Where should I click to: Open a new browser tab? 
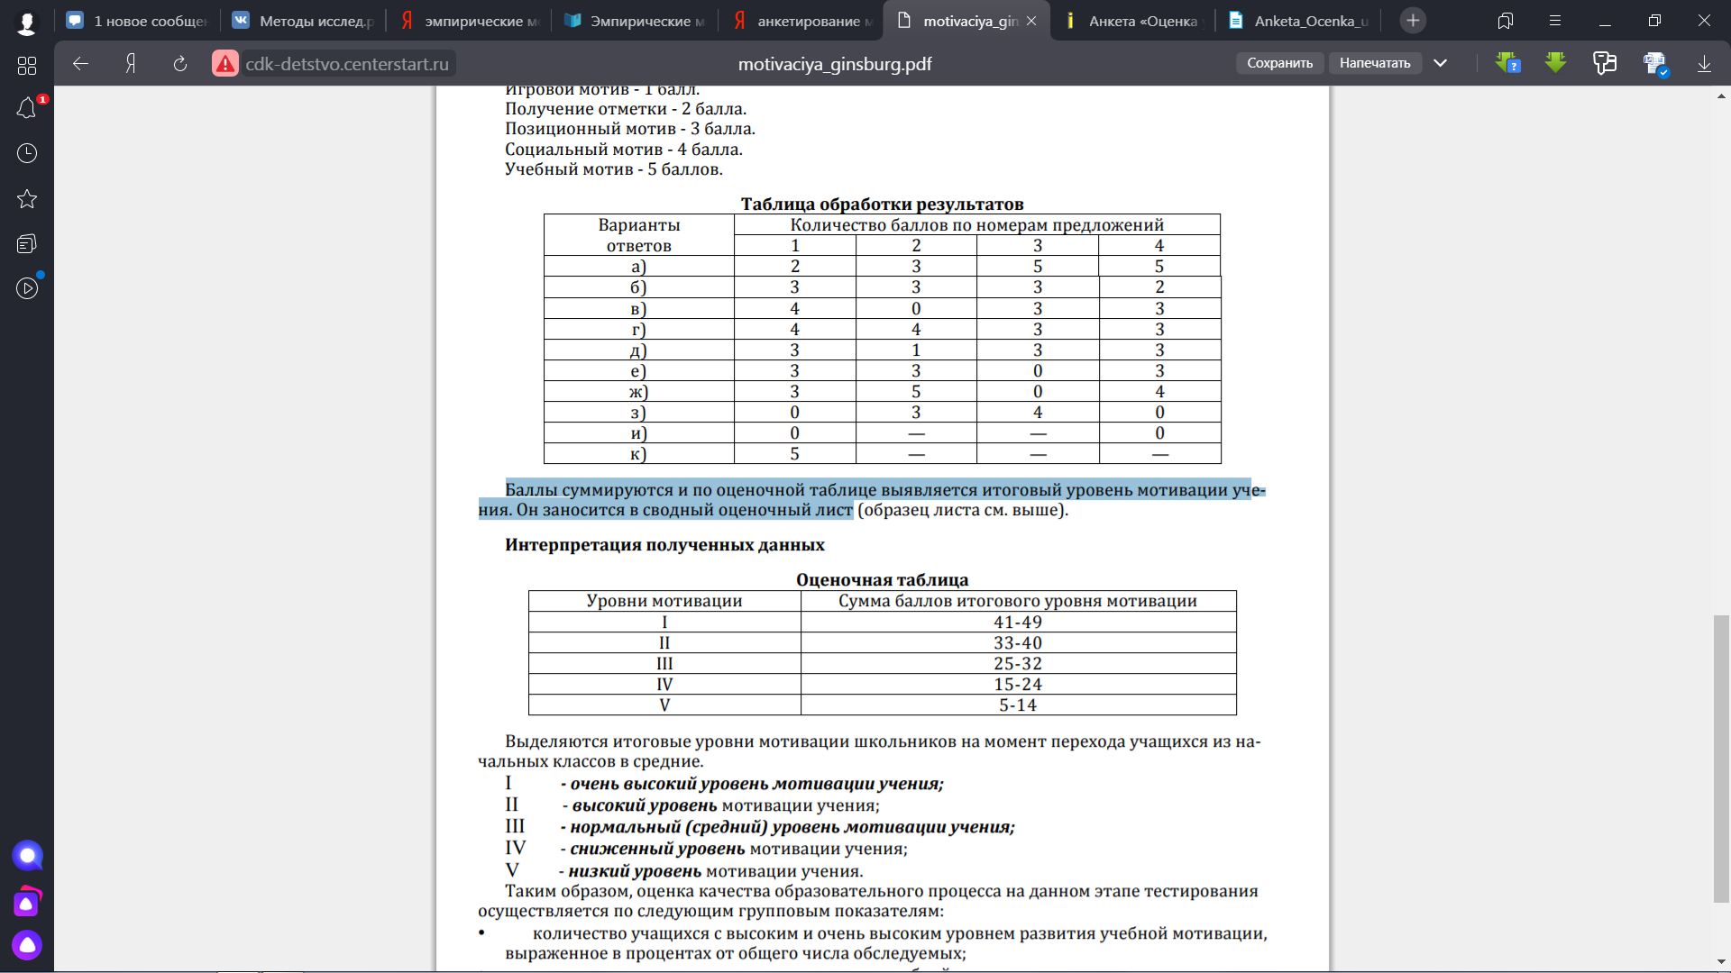(1413, 21)
